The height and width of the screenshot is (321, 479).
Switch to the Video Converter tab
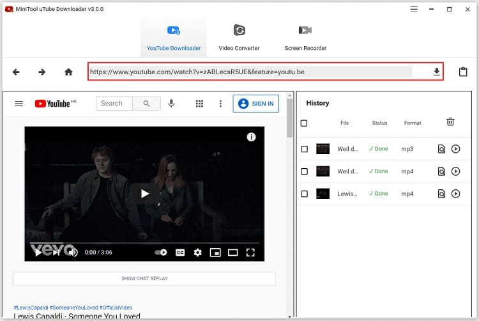239,37
